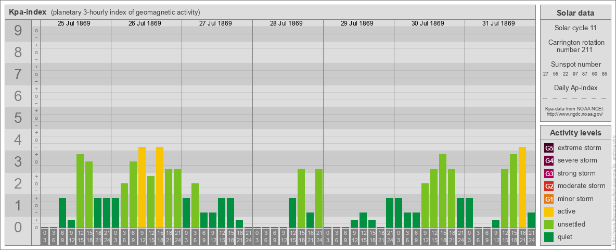Screen dimensions: 616x250
Task: Click the yellow 18-21 bar on 31 Jul
Action: point(522,187)
